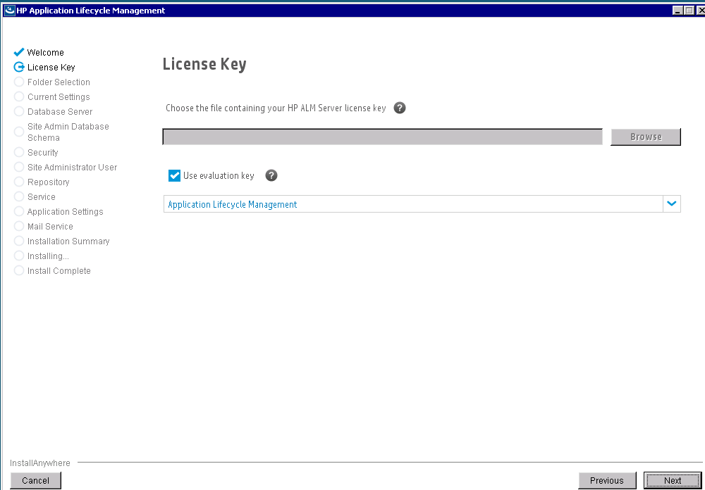
Task: Select the Install Complete step
Action: pyautogui.click(x=59, y=271)
